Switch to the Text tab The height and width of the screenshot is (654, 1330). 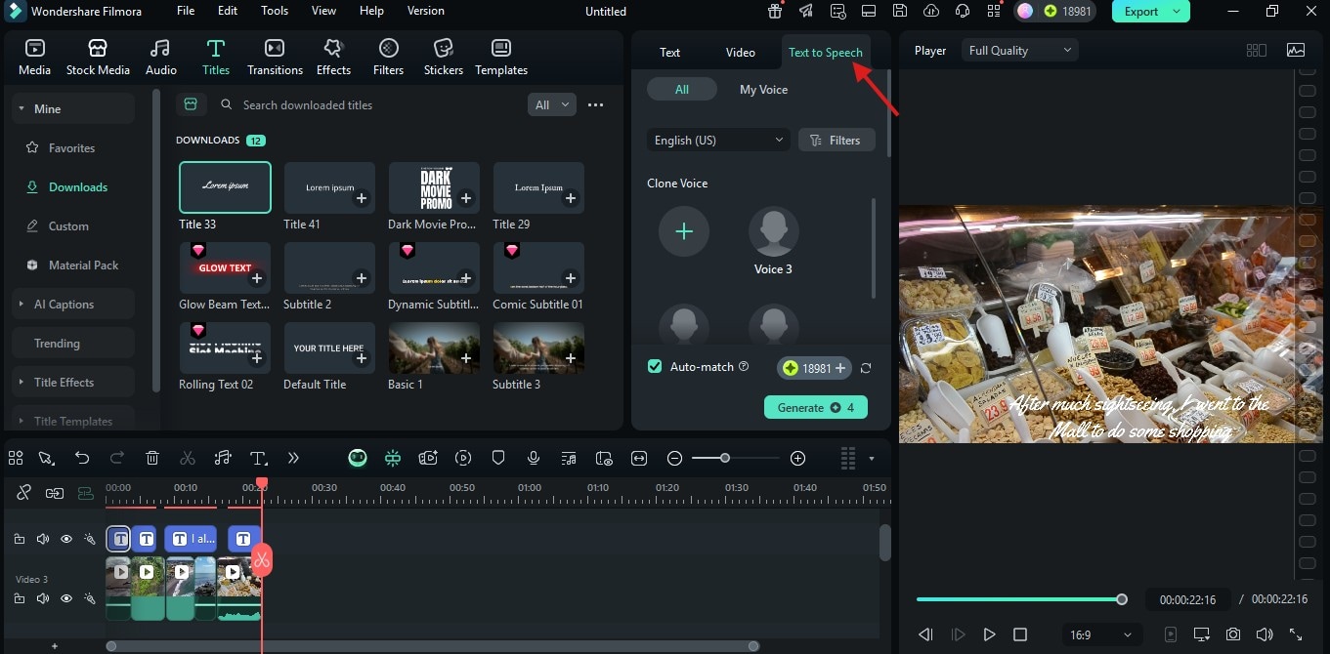[x=669, y=53]
